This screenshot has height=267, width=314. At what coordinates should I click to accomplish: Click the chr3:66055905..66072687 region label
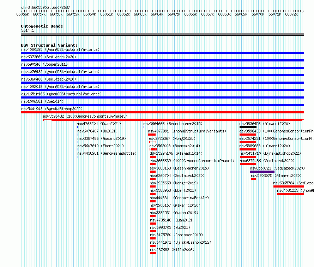46,7
